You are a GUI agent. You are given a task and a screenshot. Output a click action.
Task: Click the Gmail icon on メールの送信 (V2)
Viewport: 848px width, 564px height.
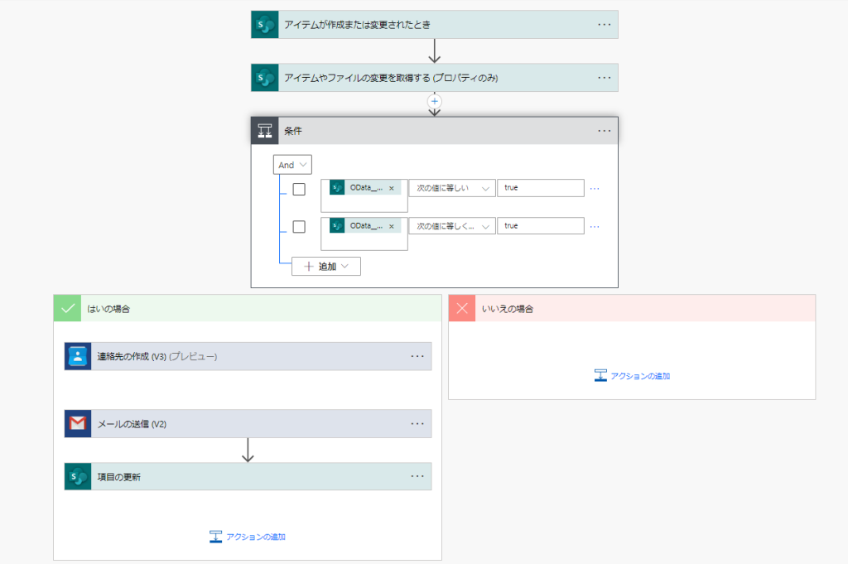78,424
